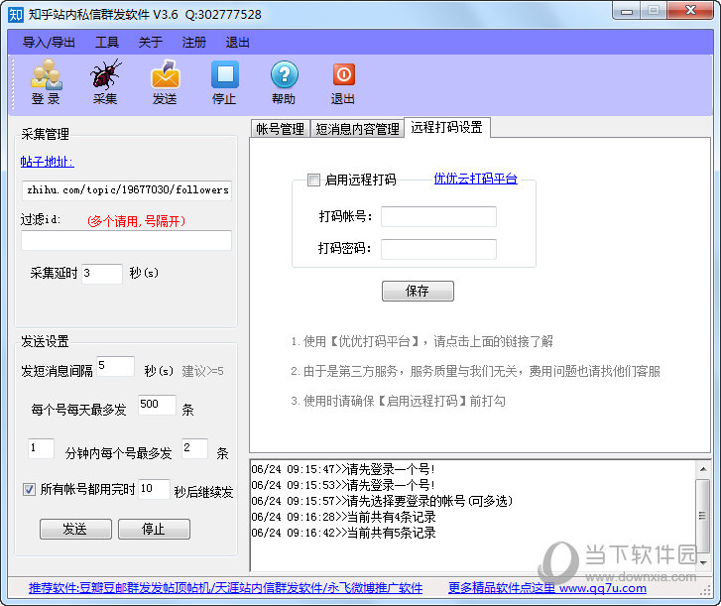This screenshot has height=606, width=721.
Task: Select 退出 in the menu bar
Action: tap(237, 43)
